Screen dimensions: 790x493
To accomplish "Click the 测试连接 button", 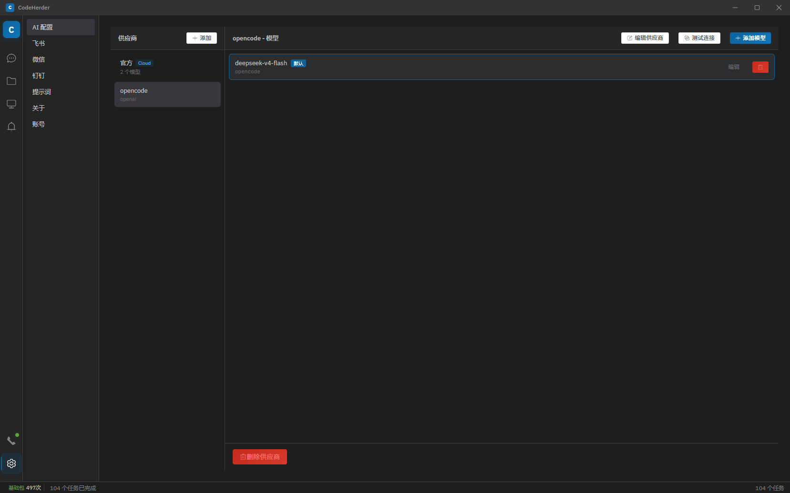I will (699, 38).
